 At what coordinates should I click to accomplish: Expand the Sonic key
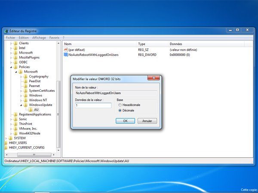[x=11, y=119]
